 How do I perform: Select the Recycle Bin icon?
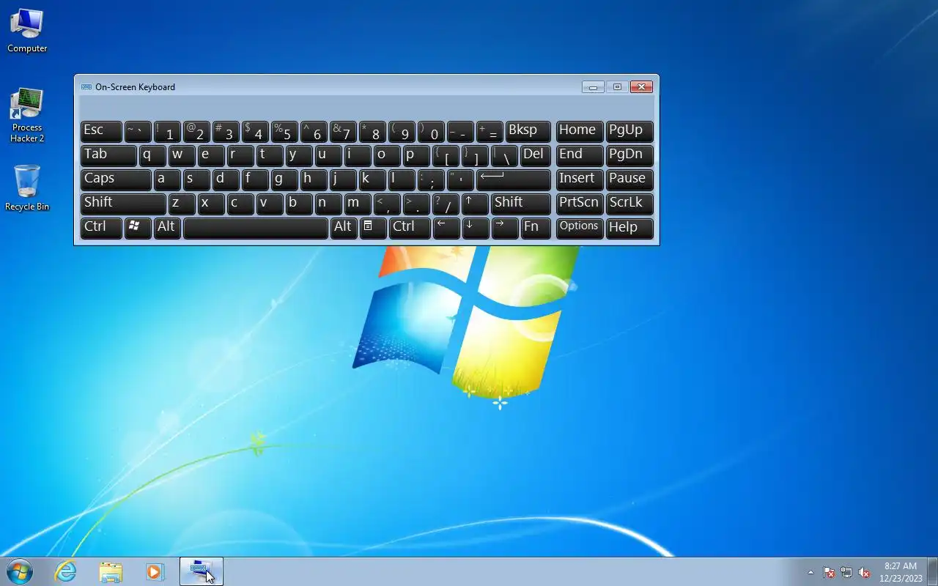[x=27, y=188]
